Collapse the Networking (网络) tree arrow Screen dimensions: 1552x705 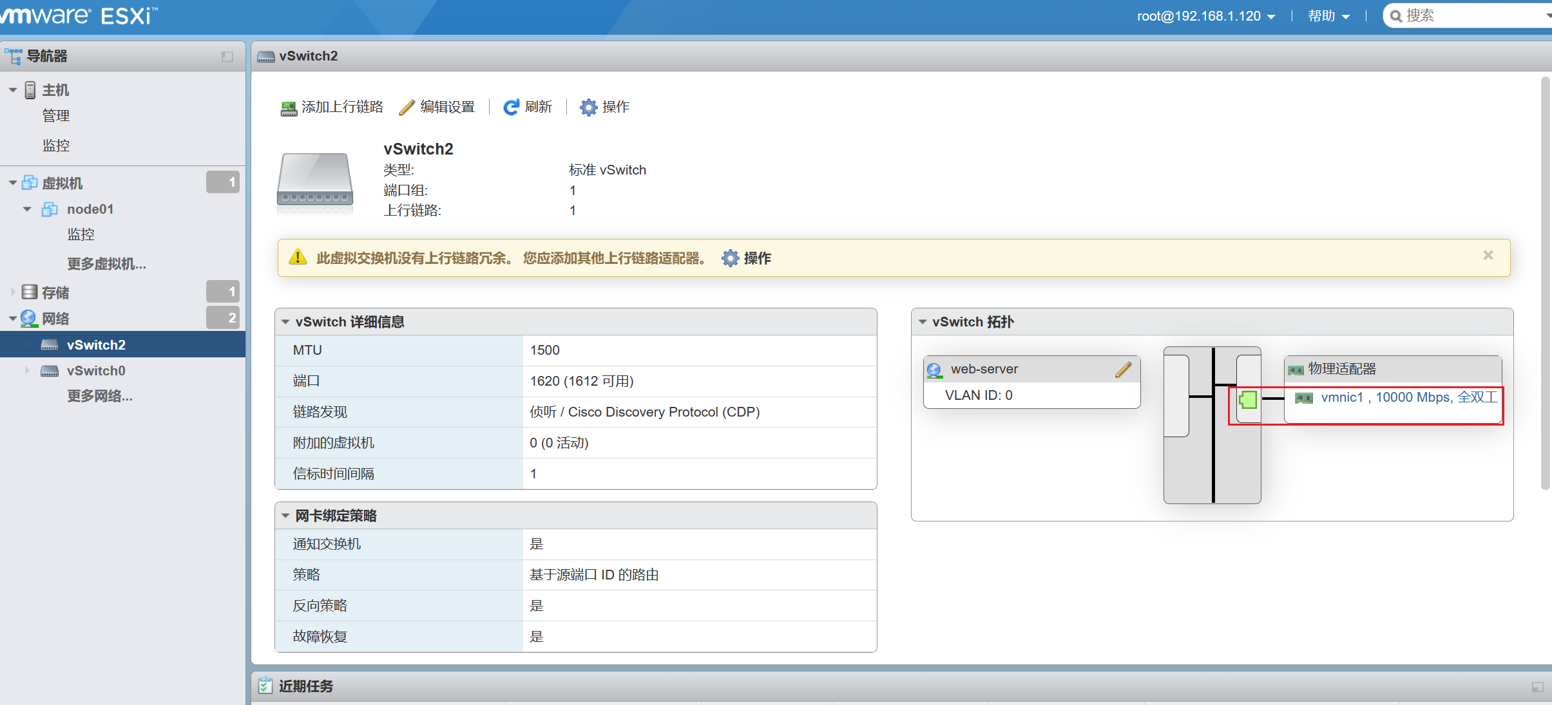pyautogui.click(x=13, y=319)
